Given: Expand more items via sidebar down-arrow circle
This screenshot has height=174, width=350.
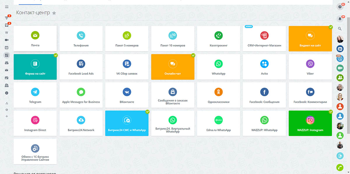Looking at the screenshot, I should (x=7, y=93).
